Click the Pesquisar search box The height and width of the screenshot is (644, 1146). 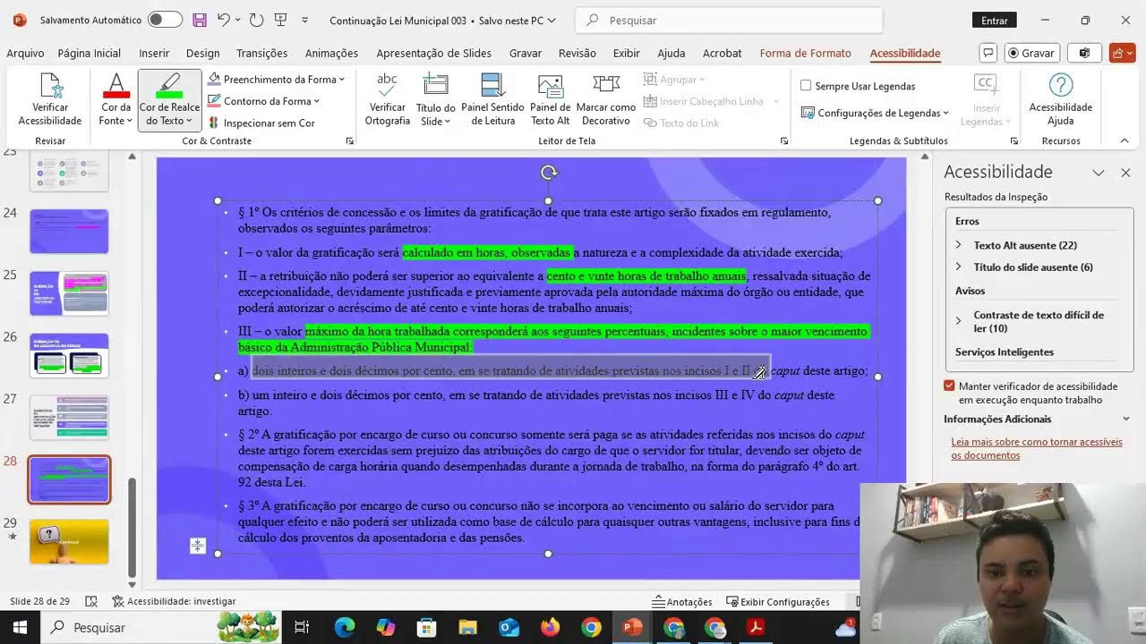729,20
